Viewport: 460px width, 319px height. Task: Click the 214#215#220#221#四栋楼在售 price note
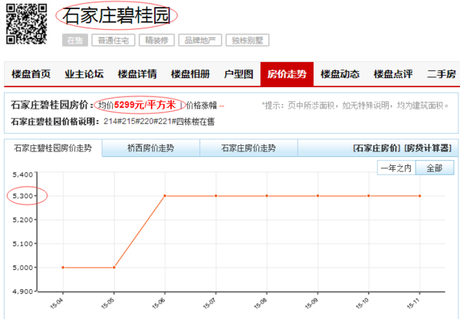[x=159, y=121]
